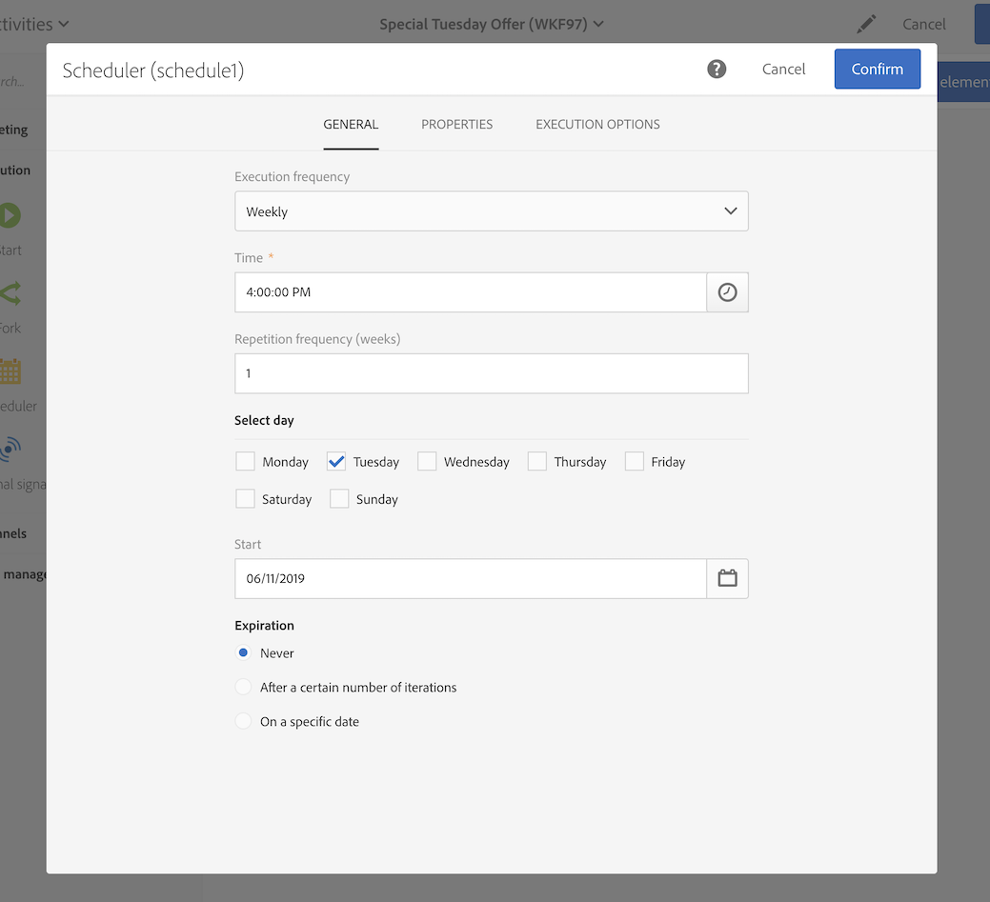The image size is (990, 902).
Task: Check the Monday checkbox
Action: point(245,462)
